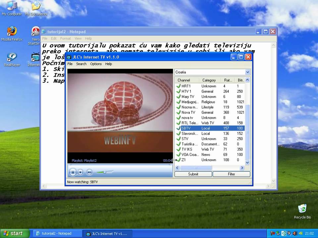
Task: Open the Search menu in Internet TV
Action: pyautogui.click(x=81, y=64)
